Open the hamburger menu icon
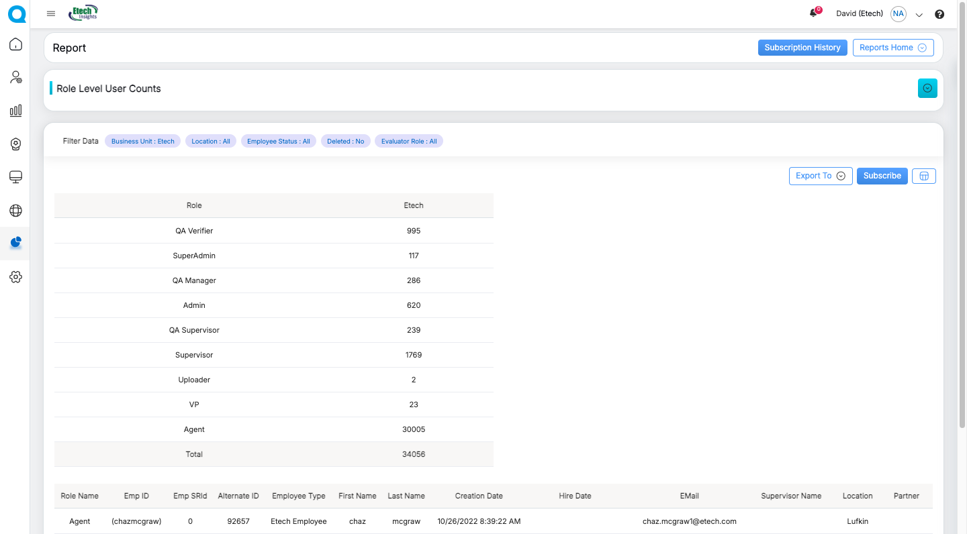Screen dimensions: 967x534 pos(51,13)
